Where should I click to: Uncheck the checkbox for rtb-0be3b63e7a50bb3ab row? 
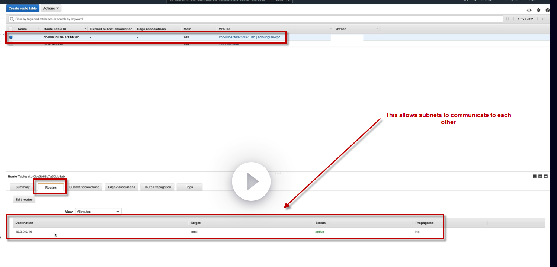[x=11, y=37]
